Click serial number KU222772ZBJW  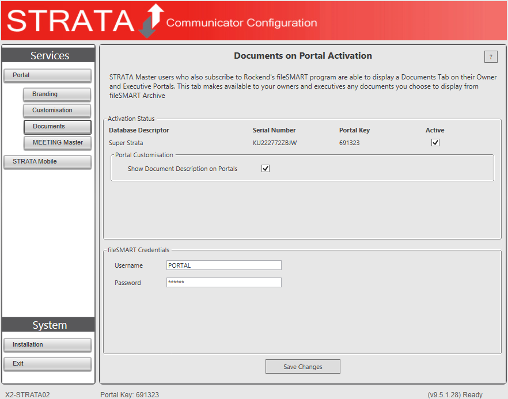tap(275, 143)
